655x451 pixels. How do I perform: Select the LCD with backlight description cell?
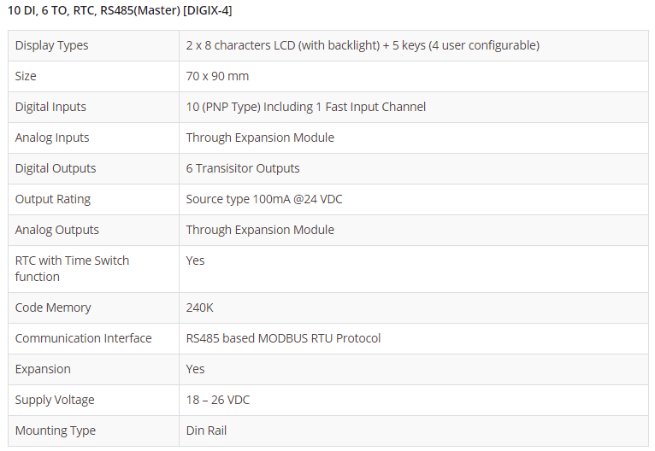pyautogui.click(x=363, y=45)
